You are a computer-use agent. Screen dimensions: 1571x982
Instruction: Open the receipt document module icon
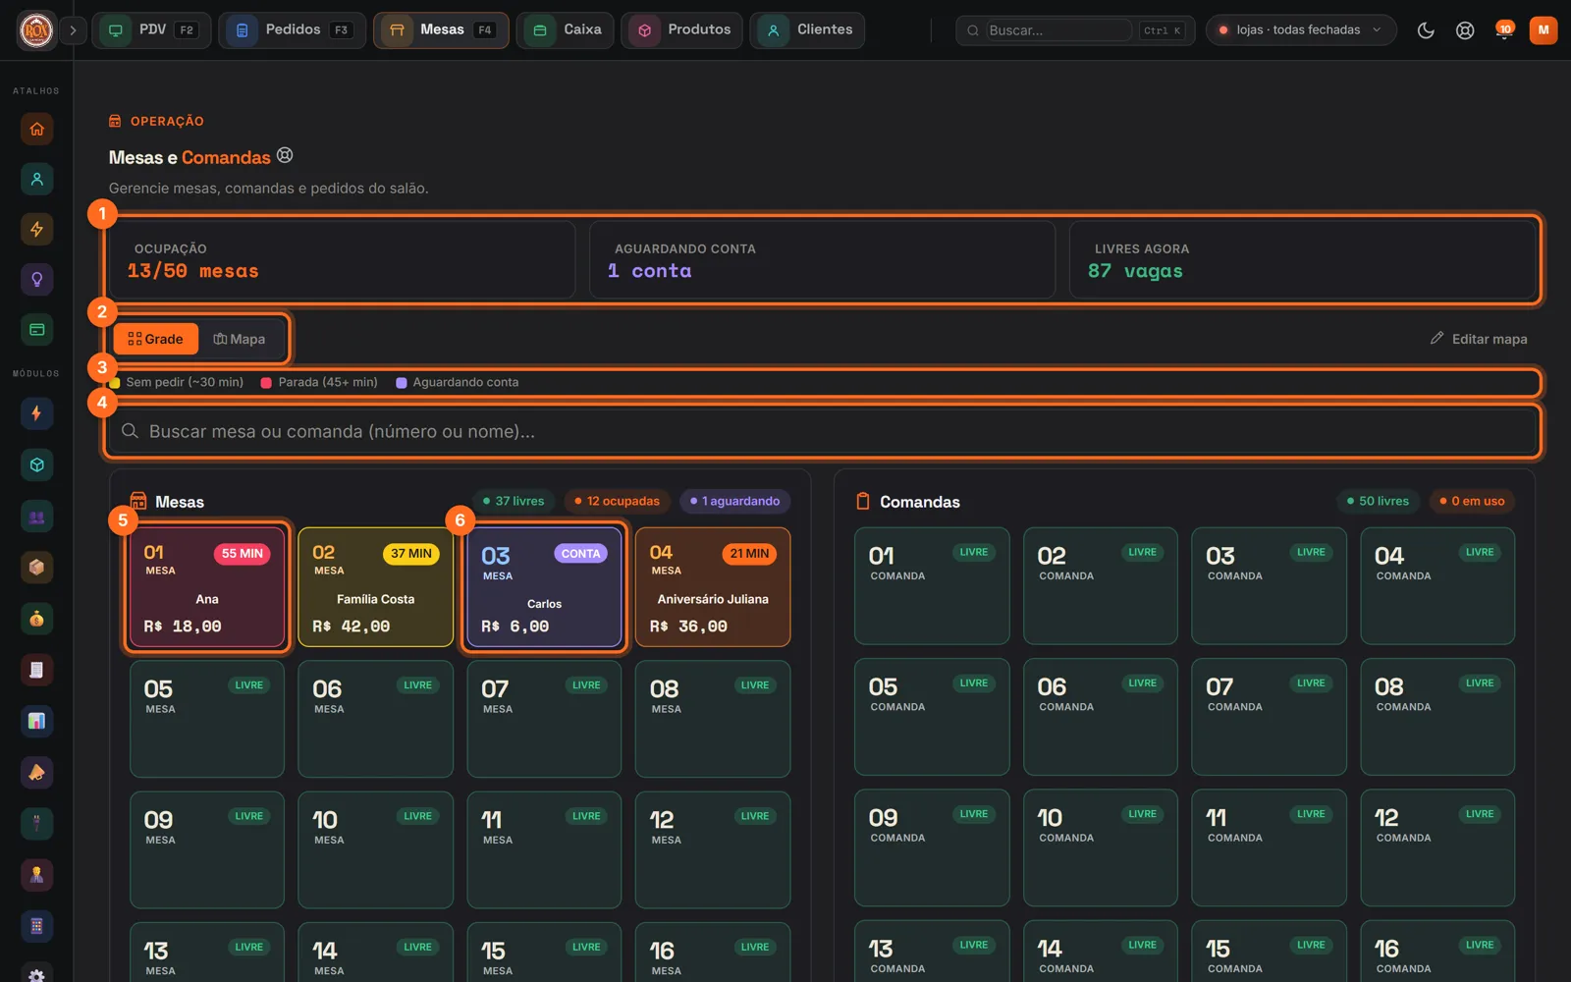pyautogui.click(x=36, y=670)
